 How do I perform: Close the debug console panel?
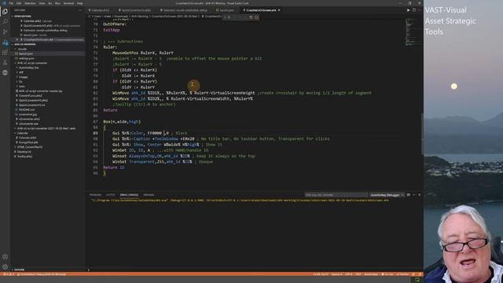pyautogui.click(x=419, y=195)
